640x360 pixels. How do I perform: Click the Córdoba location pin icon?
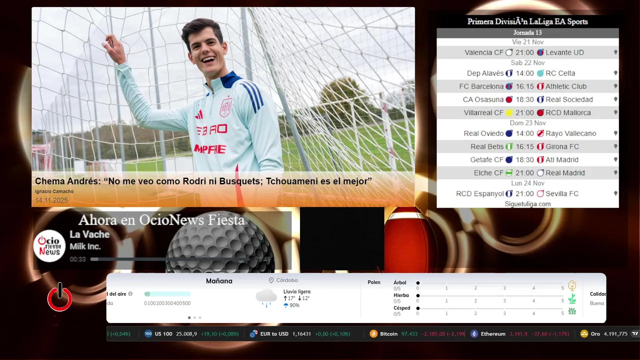click(x=271, y=280)
